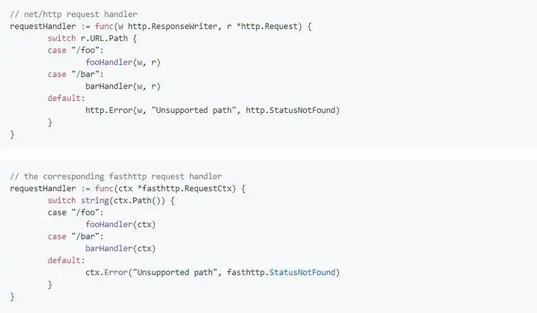Select the fooHandler(ctx) call

click(x=121, y=224)
